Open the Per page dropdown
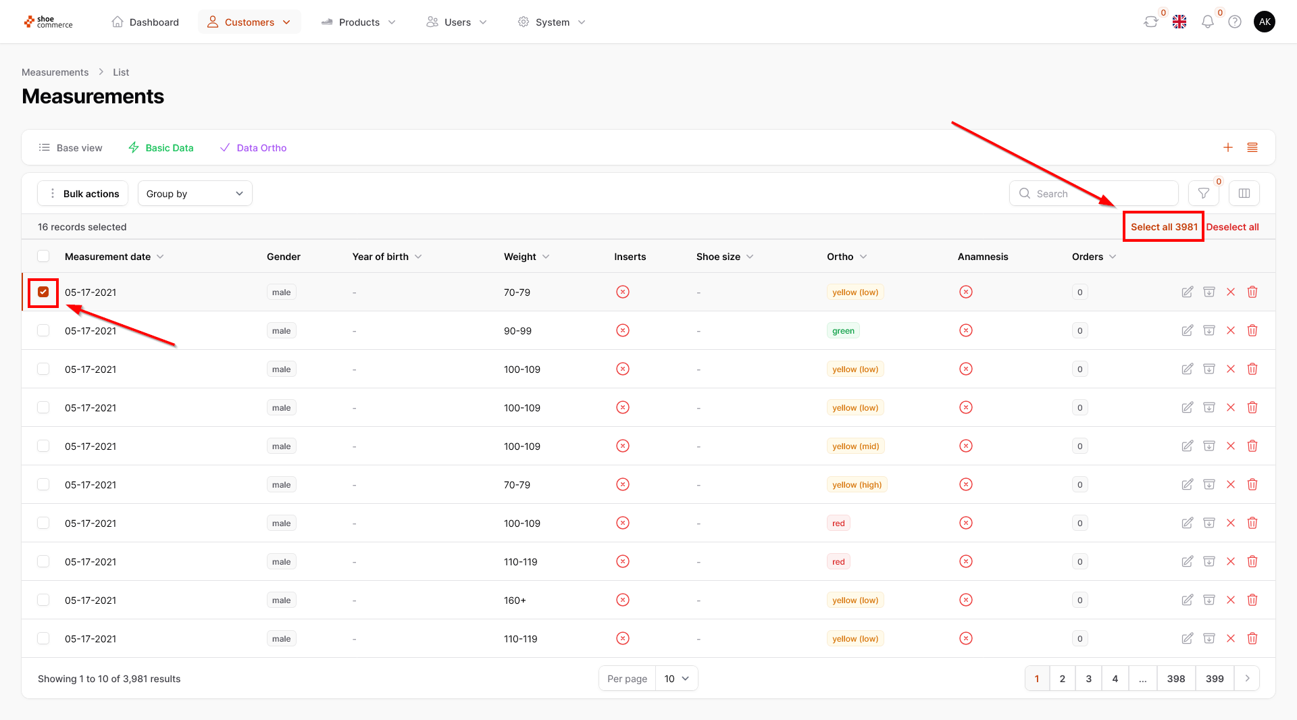1297x720 pixels. point(676,679)
